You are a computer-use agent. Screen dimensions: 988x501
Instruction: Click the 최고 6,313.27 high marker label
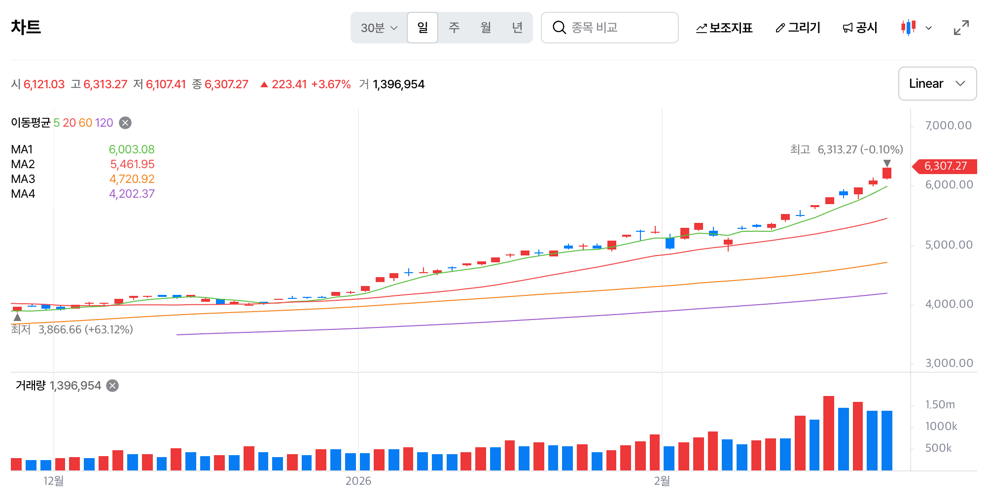(x=847, y=149)
